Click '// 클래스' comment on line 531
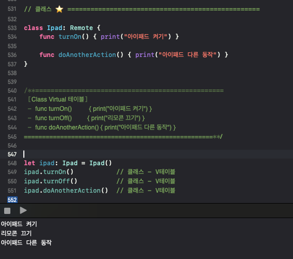 pos(38,9)
